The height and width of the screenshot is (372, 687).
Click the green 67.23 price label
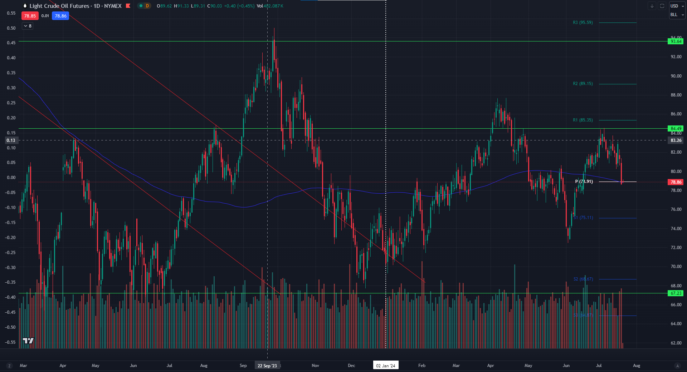[676, 293]
